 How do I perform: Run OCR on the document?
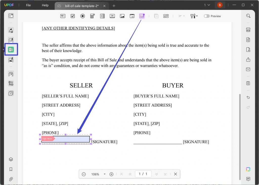coord(248,29)
